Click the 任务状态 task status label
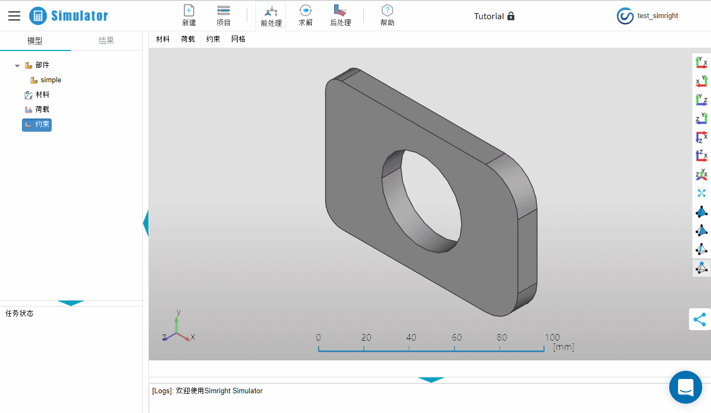The image size is (711, 413). 19,313
